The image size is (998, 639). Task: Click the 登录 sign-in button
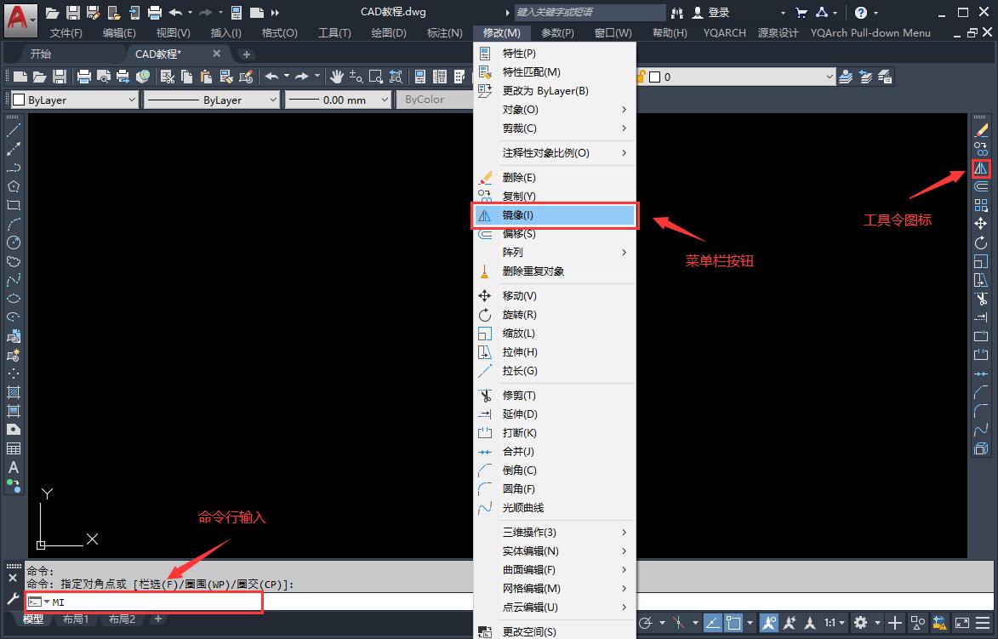tap(711, 12)
